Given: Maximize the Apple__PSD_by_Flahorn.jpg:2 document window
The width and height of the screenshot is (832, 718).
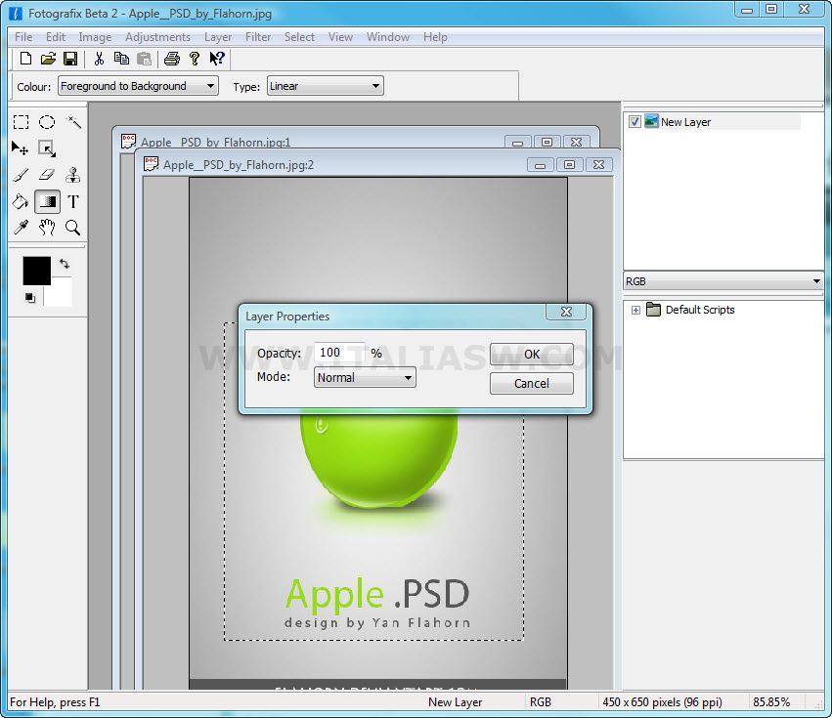Looking at the screenshot, I should click(569, 165).
